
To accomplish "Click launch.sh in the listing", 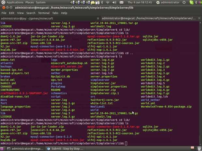I will [7, 110].
